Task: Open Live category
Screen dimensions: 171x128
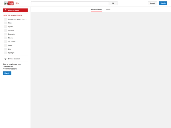Action: pyautogui.click(x=9, y=49)
